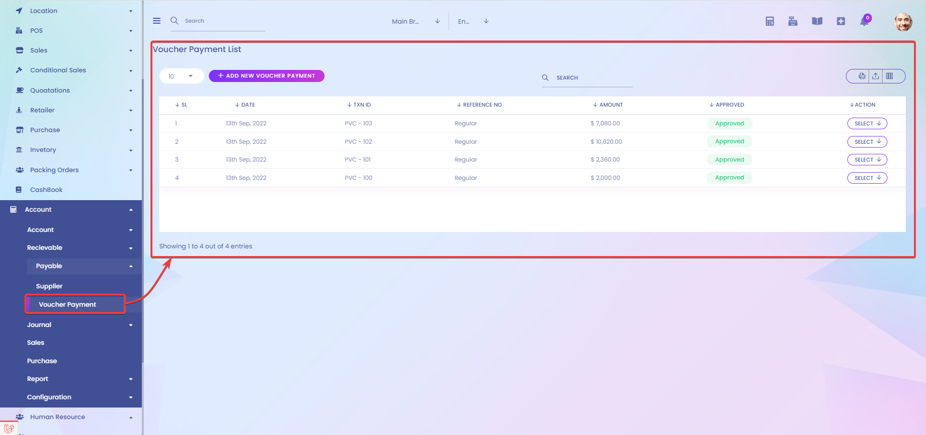Image resolution: width=926 pixels, height=435 pixels.
Task: Click the Sales store icon in sidebar
Action: click(x=19, y=50)
